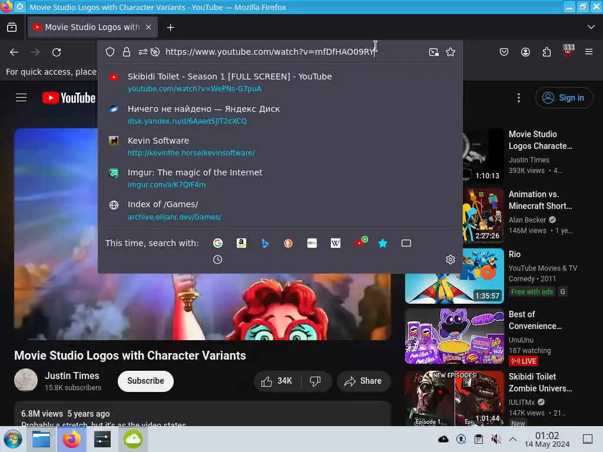The image size is (603, 452).
Task: Select the Яндекс Диск suggestion
Action: point(280,115)
